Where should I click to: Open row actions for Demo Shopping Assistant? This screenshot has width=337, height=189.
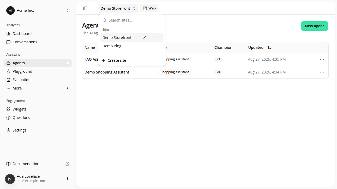pos(322,72)
